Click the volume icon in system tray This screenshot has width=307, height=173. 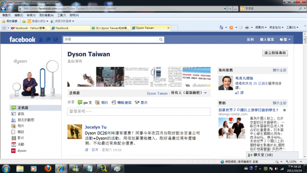pyautogui.click(x=276, y=169)
